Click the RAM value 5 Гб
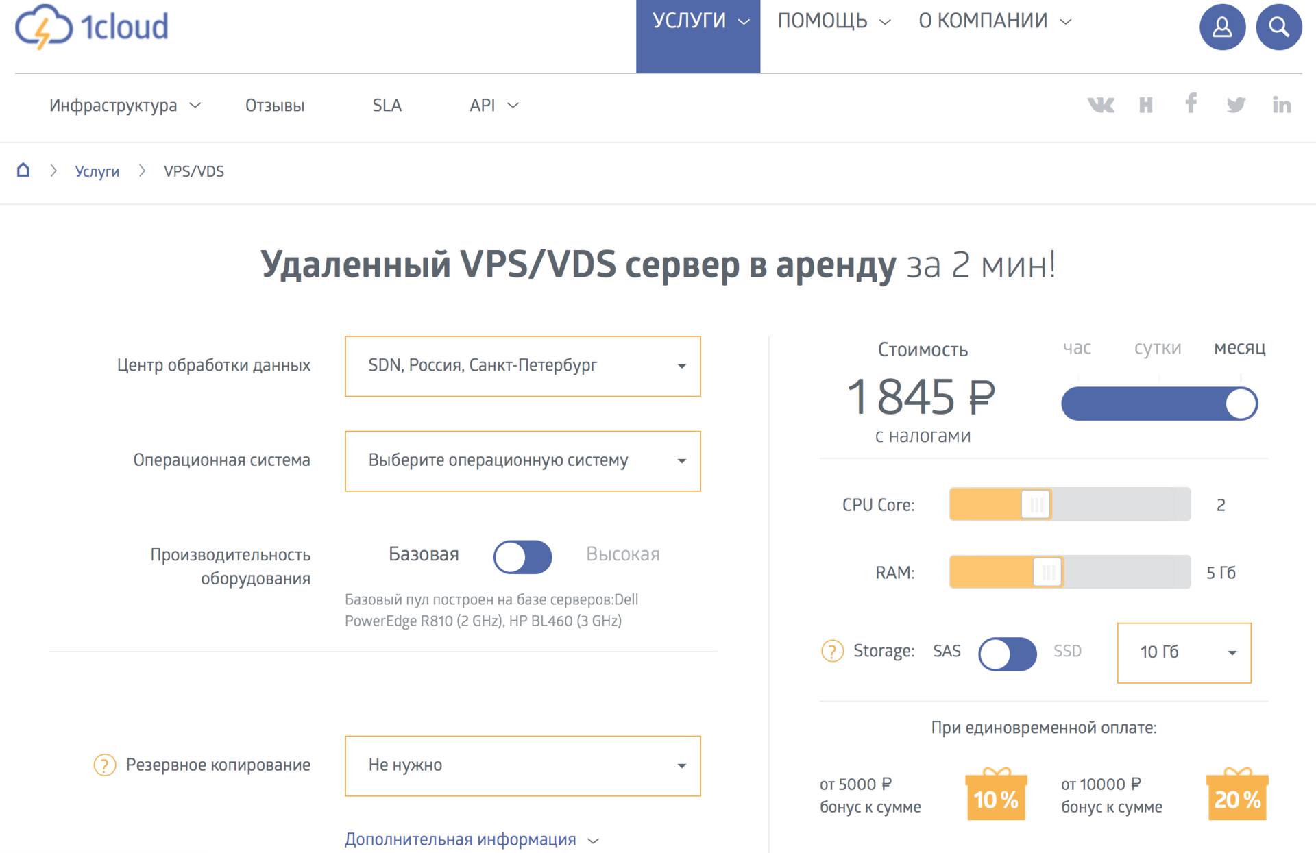This screenshot has height=853, width=1316. click(1221, 573)
